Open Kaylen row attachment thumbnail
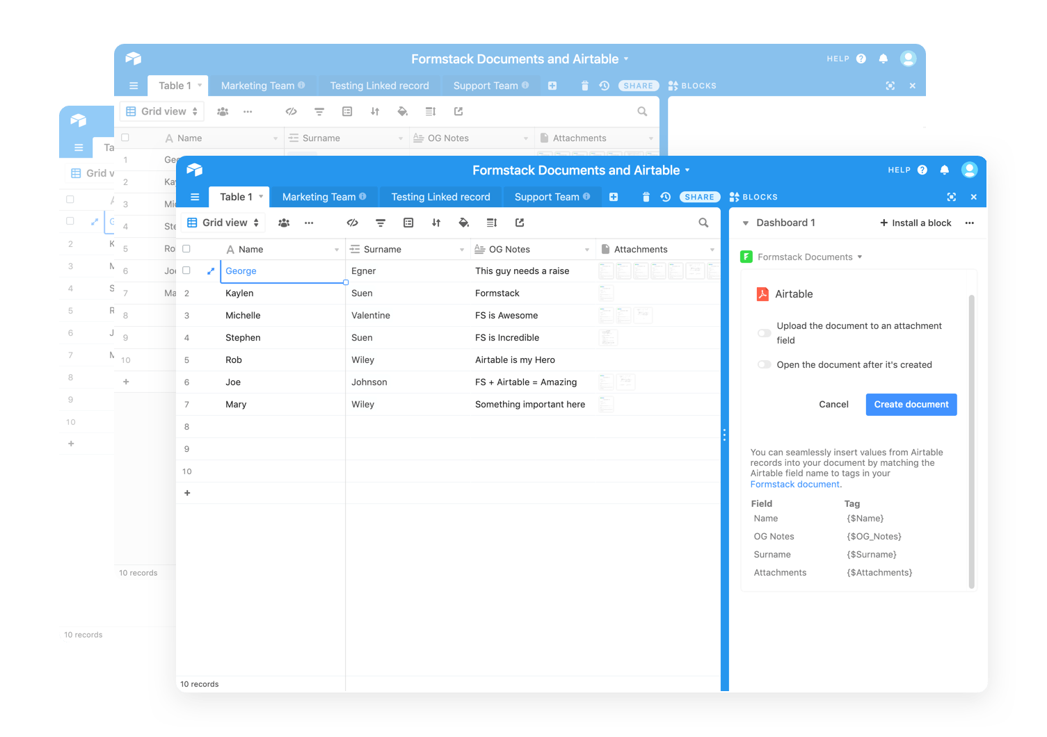 point(606,293)
